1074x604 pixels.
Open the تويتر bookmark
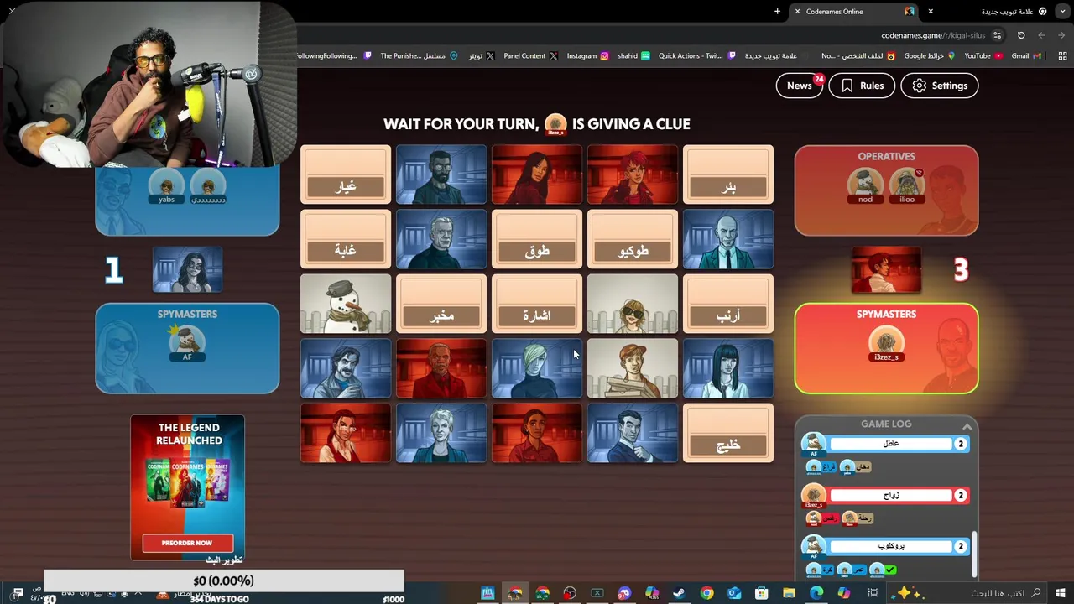coord(481,56)
